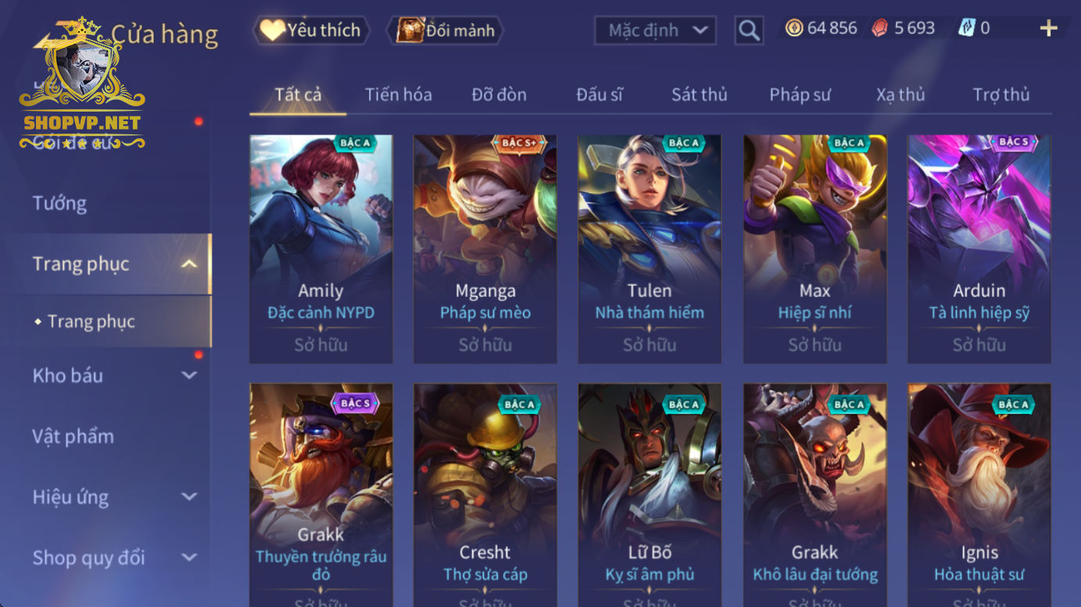This screenshot has height=607, width=1081.
Task: Select the Tiến hóa tab
Action: pyautogui.click(x=398, y=95)
